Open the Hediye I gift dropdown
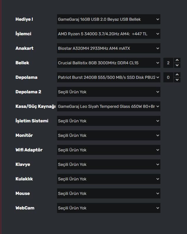This screenshot has width=187, height=234. (108, 19)
